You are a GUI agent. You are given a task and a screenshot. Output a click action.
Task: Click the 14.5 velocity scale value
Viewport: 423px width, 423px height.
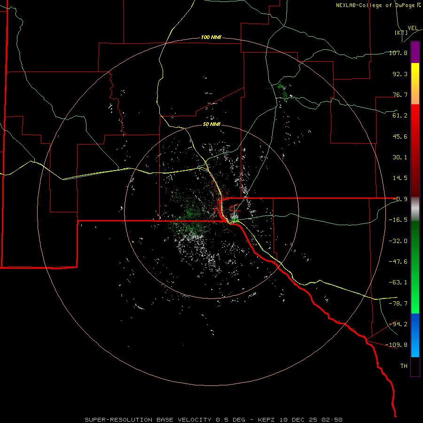(400, 178)
